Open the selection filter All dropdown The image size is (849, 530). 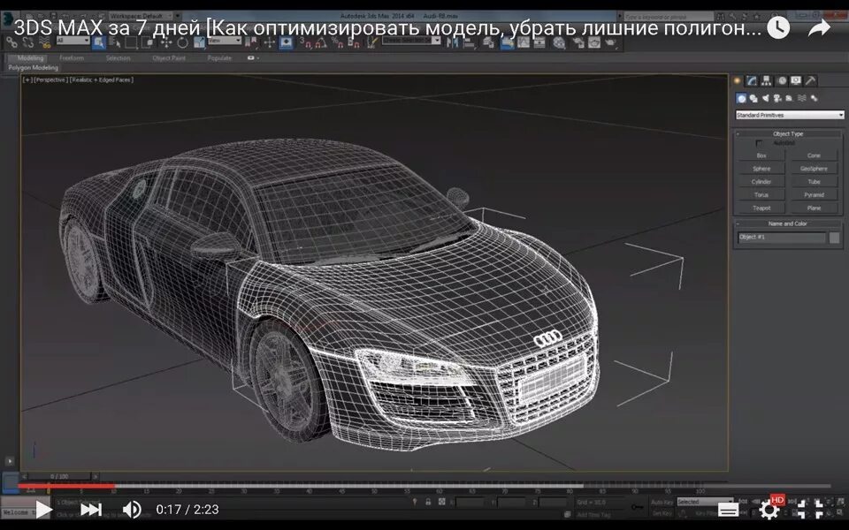[73, 41]
